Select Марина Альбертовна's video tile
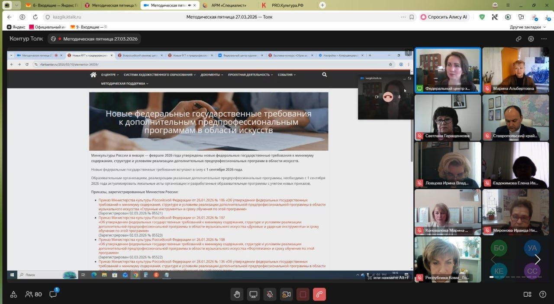Screen dimensions: 554x304 [515, 70]
